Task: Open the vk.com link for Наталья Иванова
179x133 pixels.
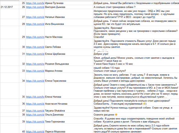Action: (35, 17)
